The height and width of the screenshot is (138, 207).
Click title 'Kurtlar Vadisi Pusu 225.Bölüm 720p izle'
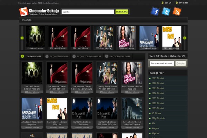point(107,123)
